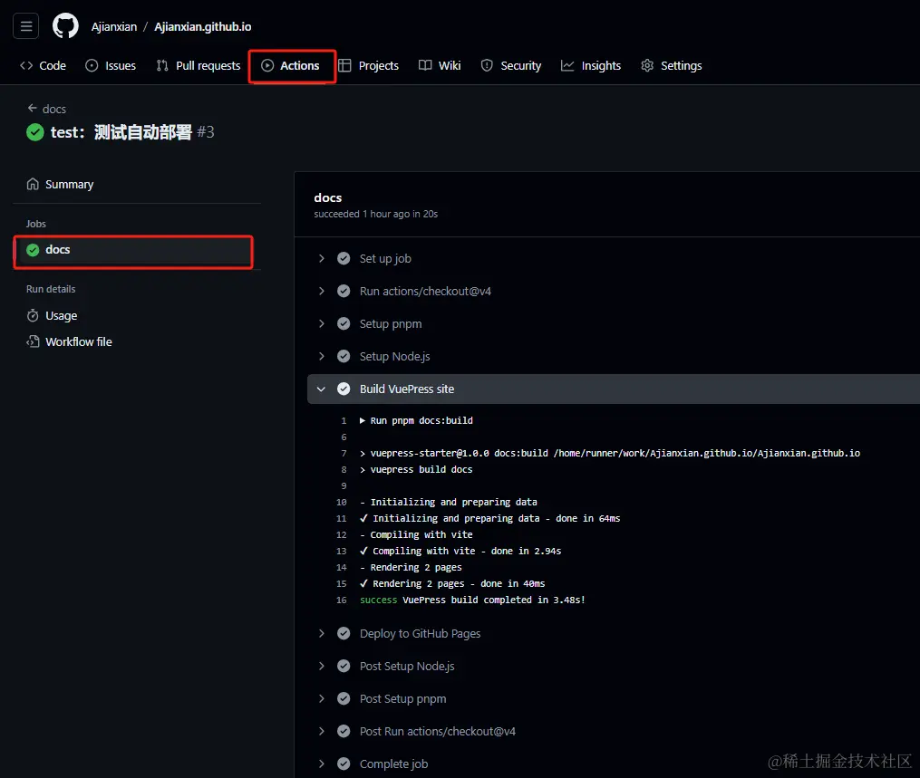Open the Ajianxian owner link
The height and width of the screenshot is (778, 920).
114,26
